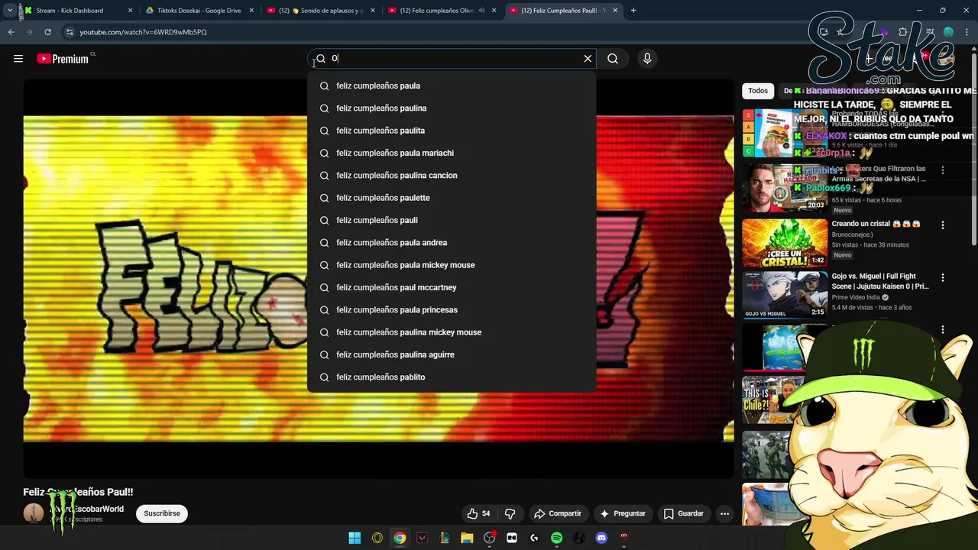This screenshot has width=978, height=550.
Task: Open 'Creando un cristal' recommended video thumbnail
Action: point(785,243)
